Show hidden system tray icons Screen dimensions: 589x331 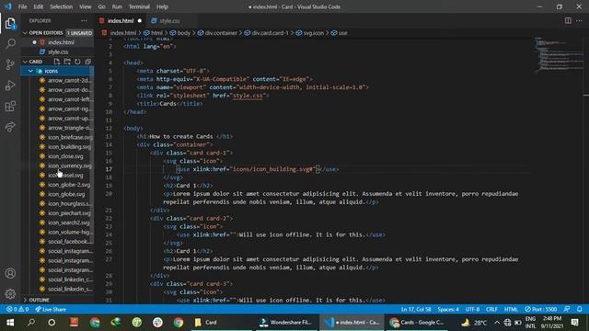click(497, 323)
